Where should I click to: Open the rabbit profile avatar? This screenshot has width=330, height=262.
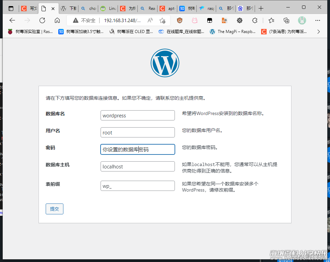[302, 20]
